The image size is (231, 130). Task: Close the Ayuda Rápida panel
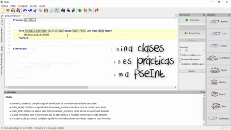click(204, 92)
